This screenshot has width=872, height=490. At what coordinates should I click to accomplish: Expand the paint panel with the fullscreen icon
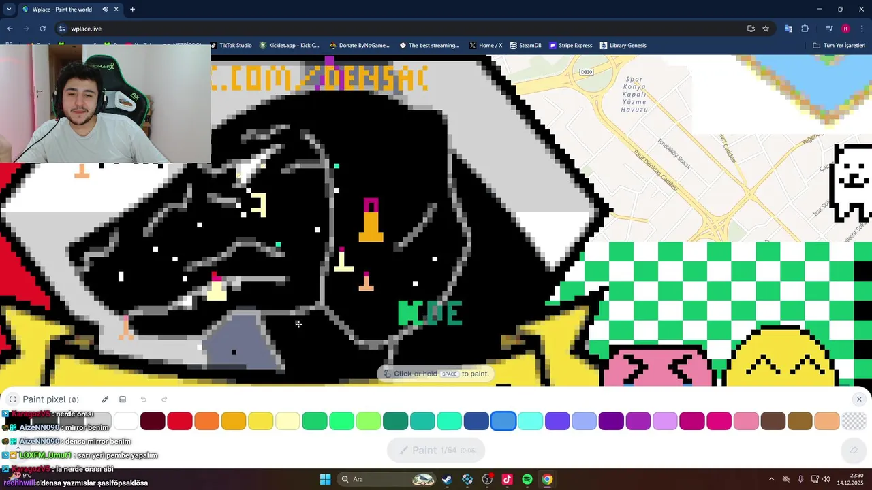pos(12,399)
